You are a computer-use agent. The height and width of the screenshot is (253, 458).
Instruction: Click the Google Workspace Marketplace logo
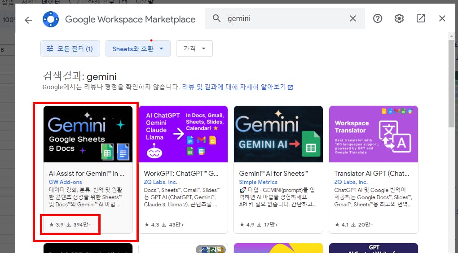51,19
